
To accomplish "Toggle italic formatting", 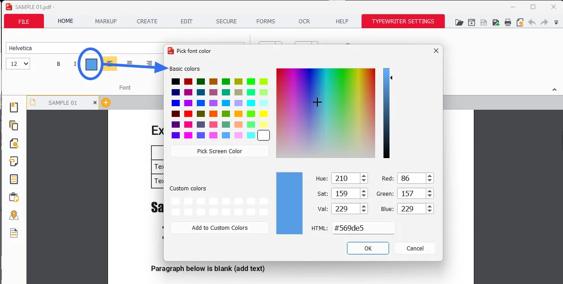I will click(x=75, y=64).
